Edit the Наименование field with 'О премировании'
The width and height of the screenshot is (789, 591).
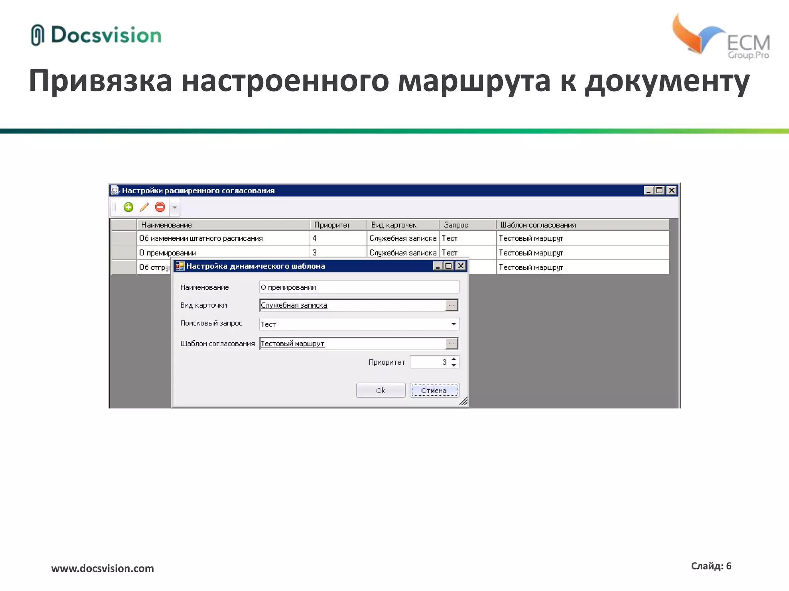[x=359, y=287]
